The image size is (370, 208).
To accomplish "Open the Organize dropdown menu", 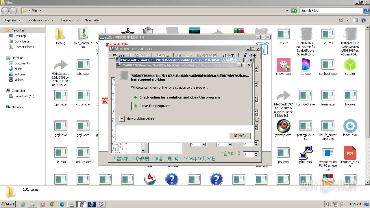I will tap(12, 20).
